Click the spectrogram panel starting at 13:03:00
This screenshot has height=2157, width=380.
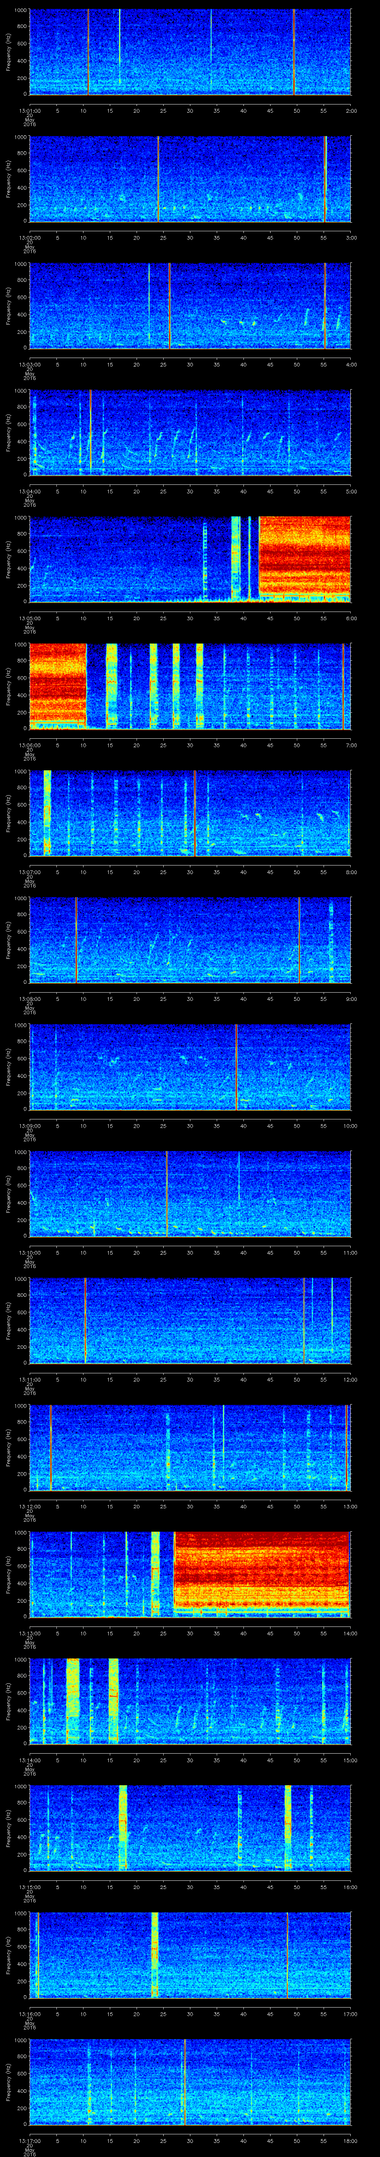pyautogui.click(x=190, y=306)
